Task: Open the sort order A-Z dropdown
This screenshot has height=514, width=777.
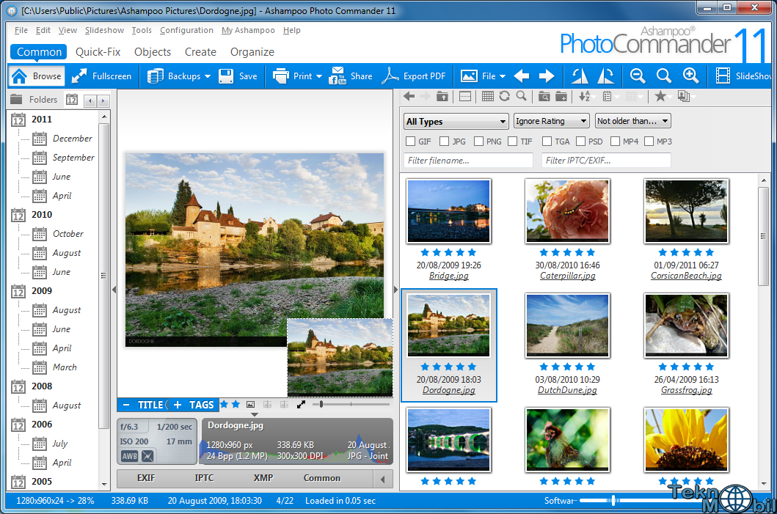Action: tap(586, 96)
